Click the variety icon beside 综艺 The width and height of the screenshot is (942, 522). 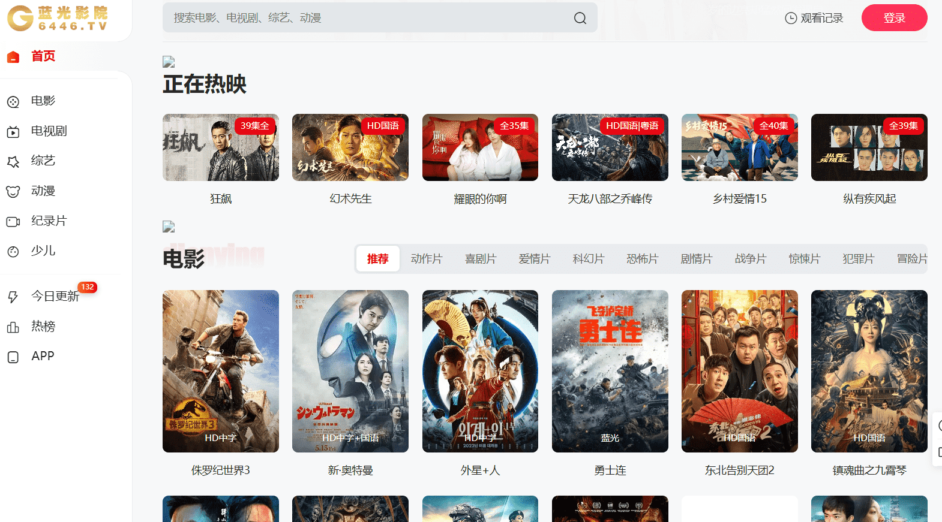coord(13,162)
